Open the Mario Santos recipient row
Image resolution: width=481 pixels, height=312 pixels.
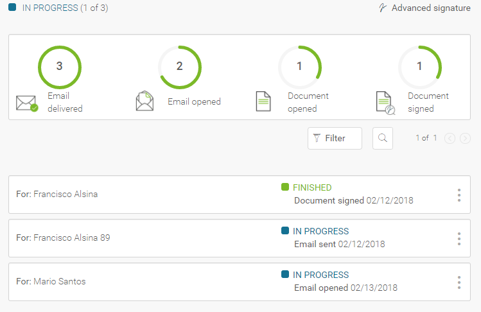tap(240, 282)
